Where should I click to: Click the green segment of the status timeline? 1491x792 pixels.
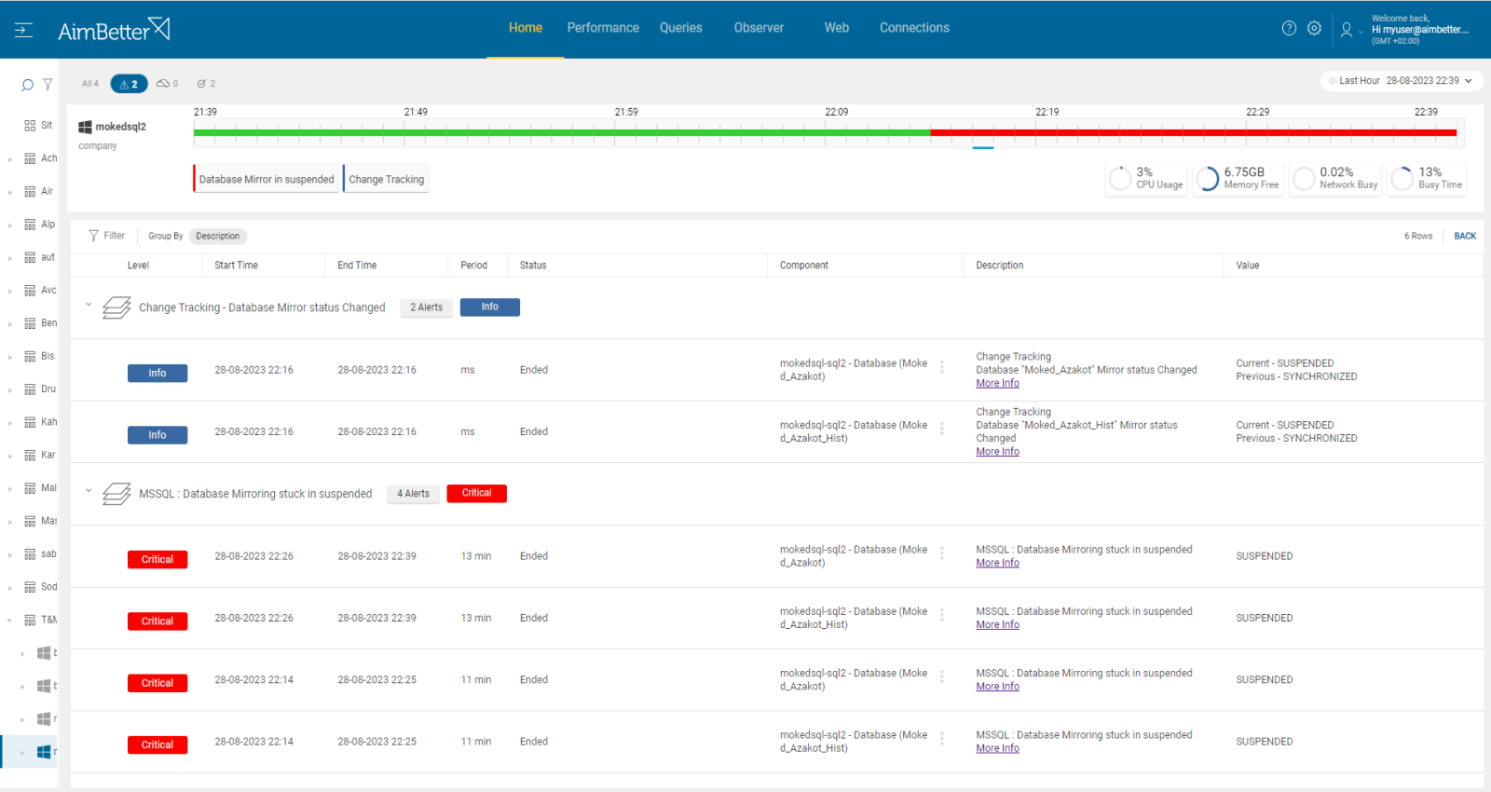point(562,133)
